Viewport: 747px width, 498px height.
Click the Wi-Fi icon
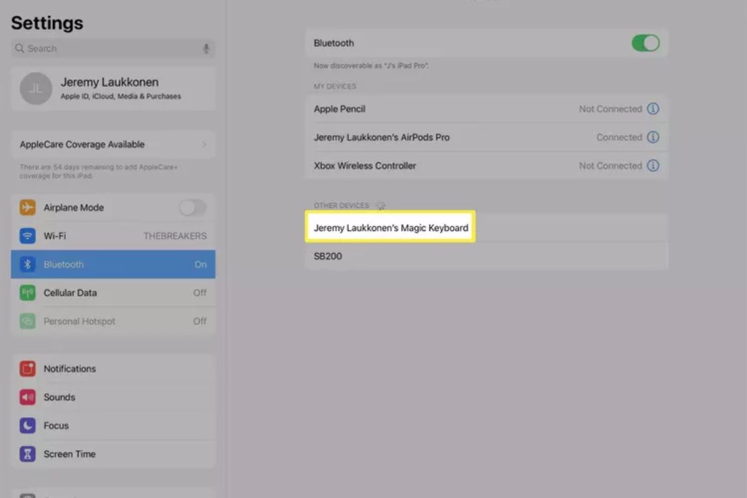pyautogui.click(x=27, y=236)
